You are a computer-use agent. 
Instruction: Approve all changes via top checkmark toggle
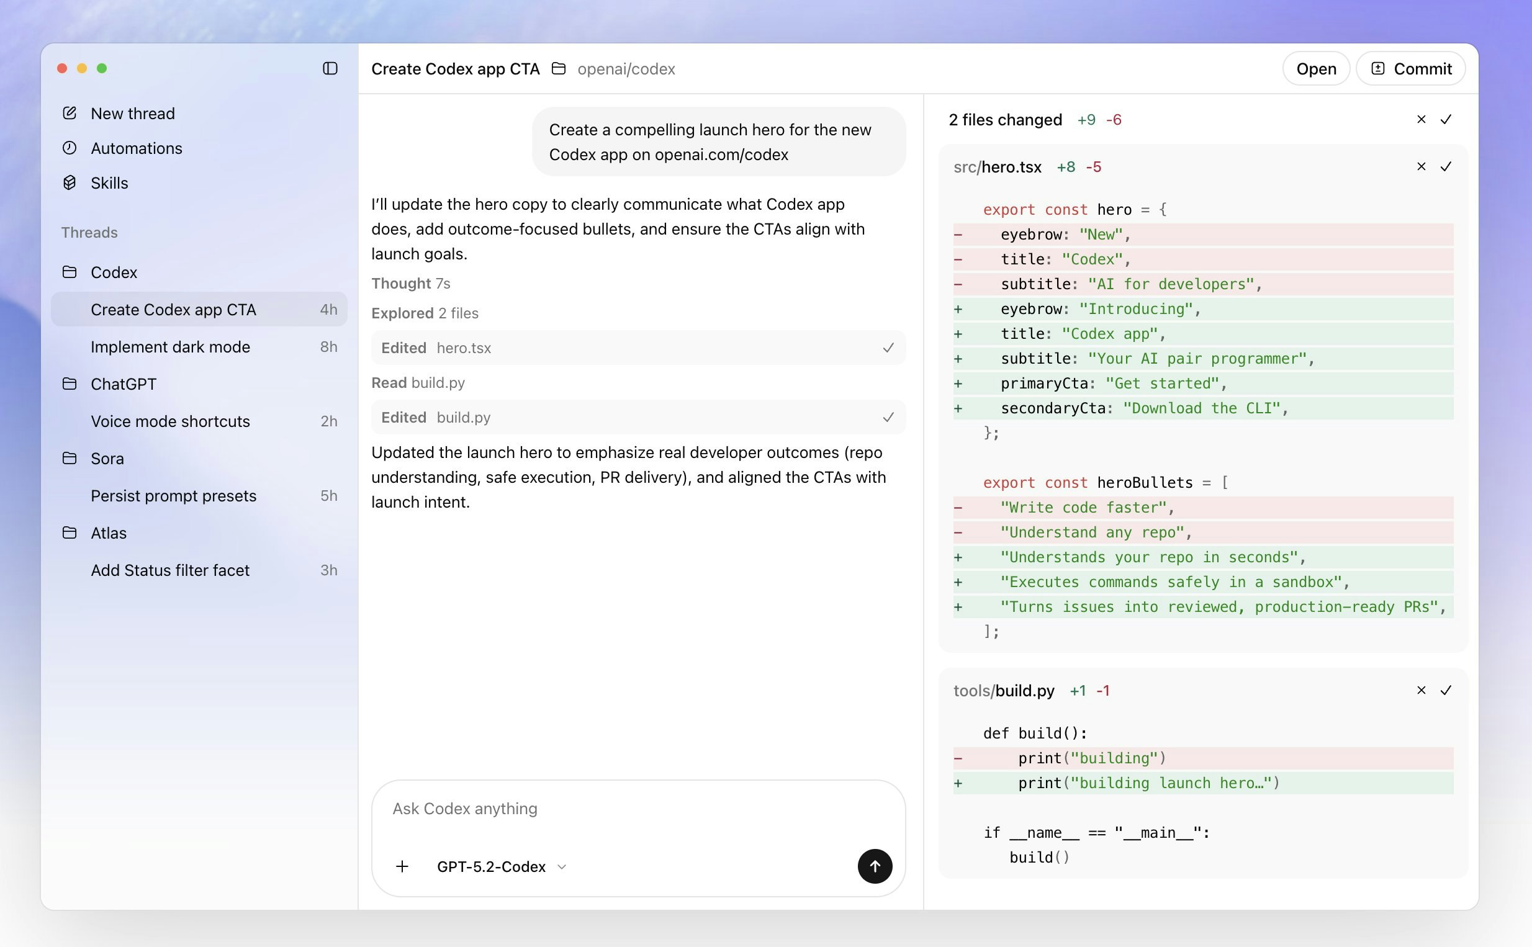coord(1446,119)
